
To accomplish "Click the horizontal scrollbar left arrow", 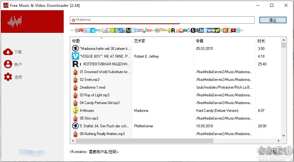I will click(73, 141).
